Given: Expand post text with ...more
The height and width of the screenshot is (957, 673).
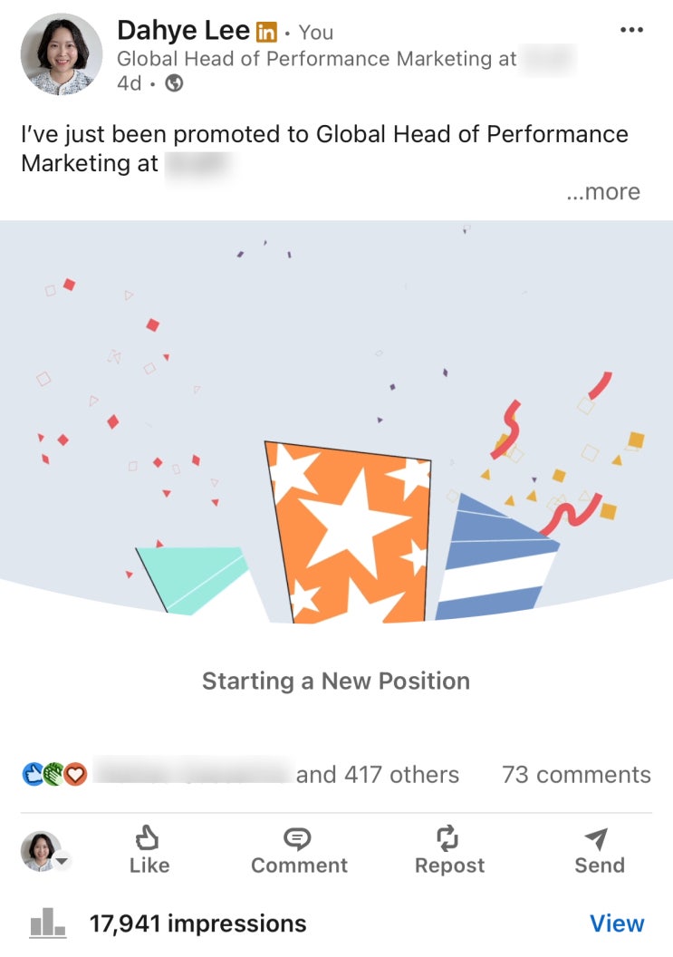Looking at the screenshot, I should point(603,191).
